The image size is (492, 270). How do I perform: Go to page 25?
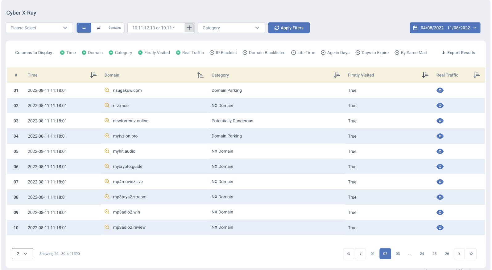[434, 254]
